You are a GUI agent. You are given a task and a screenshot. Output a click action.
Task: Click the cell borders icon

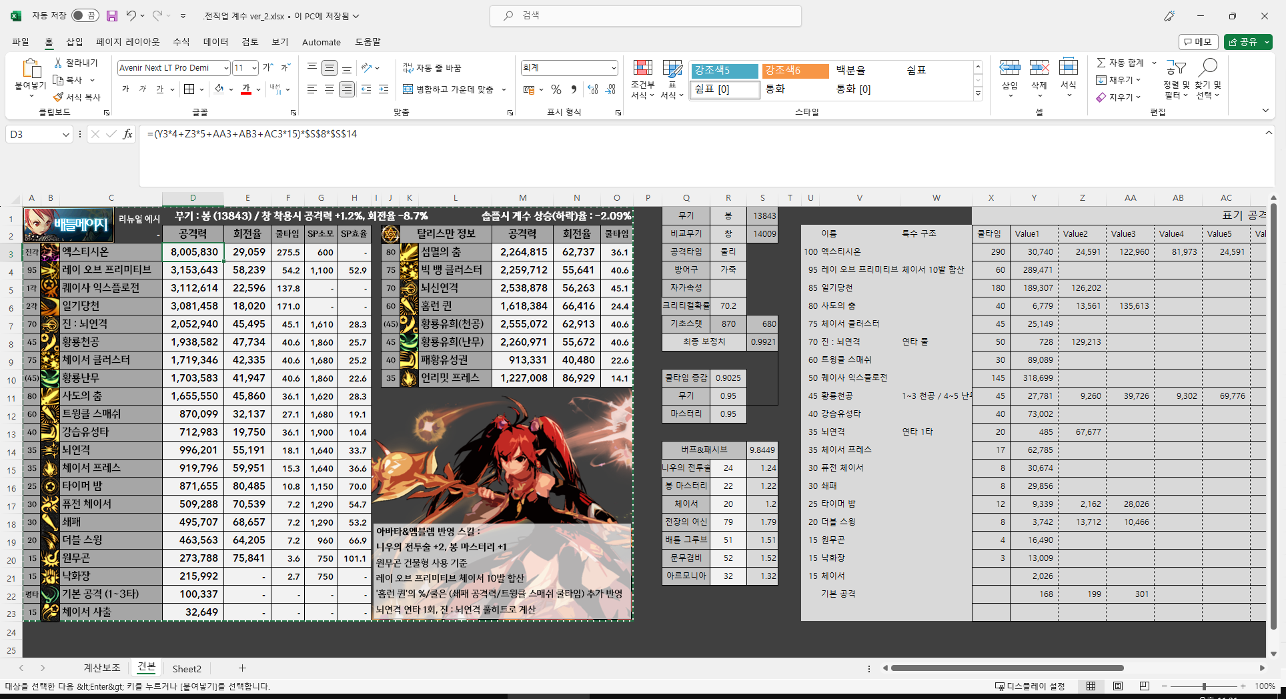tap(189, 89)
